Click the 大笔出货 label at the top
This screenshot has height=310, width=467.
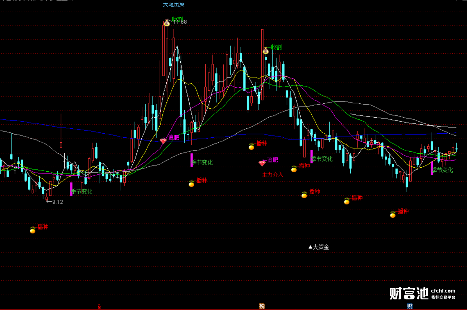coord(174,4)
